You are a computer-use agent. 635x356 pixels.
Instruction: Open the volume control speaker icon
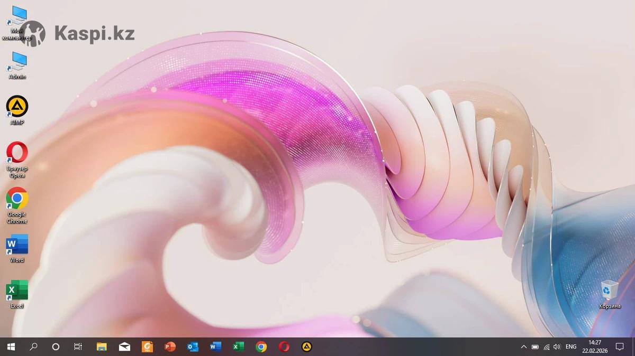pos(557,347)
